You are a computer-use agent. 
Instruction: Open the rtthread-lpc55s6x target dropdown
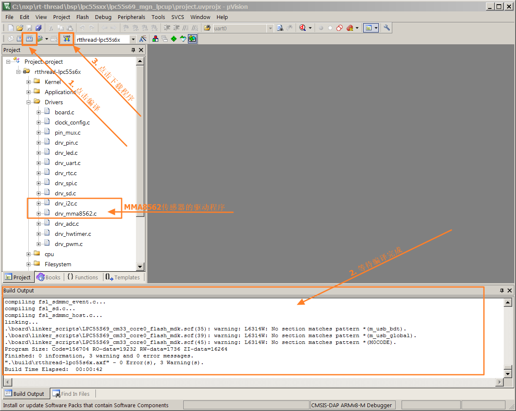pyautogui.click(x=133, y=40)
